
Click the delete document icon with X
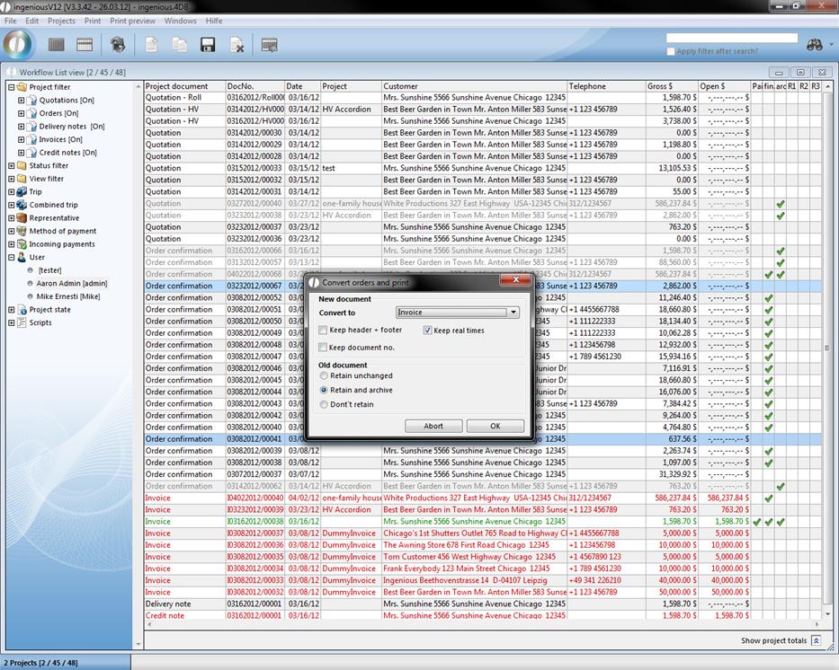[x=237, y=45]
